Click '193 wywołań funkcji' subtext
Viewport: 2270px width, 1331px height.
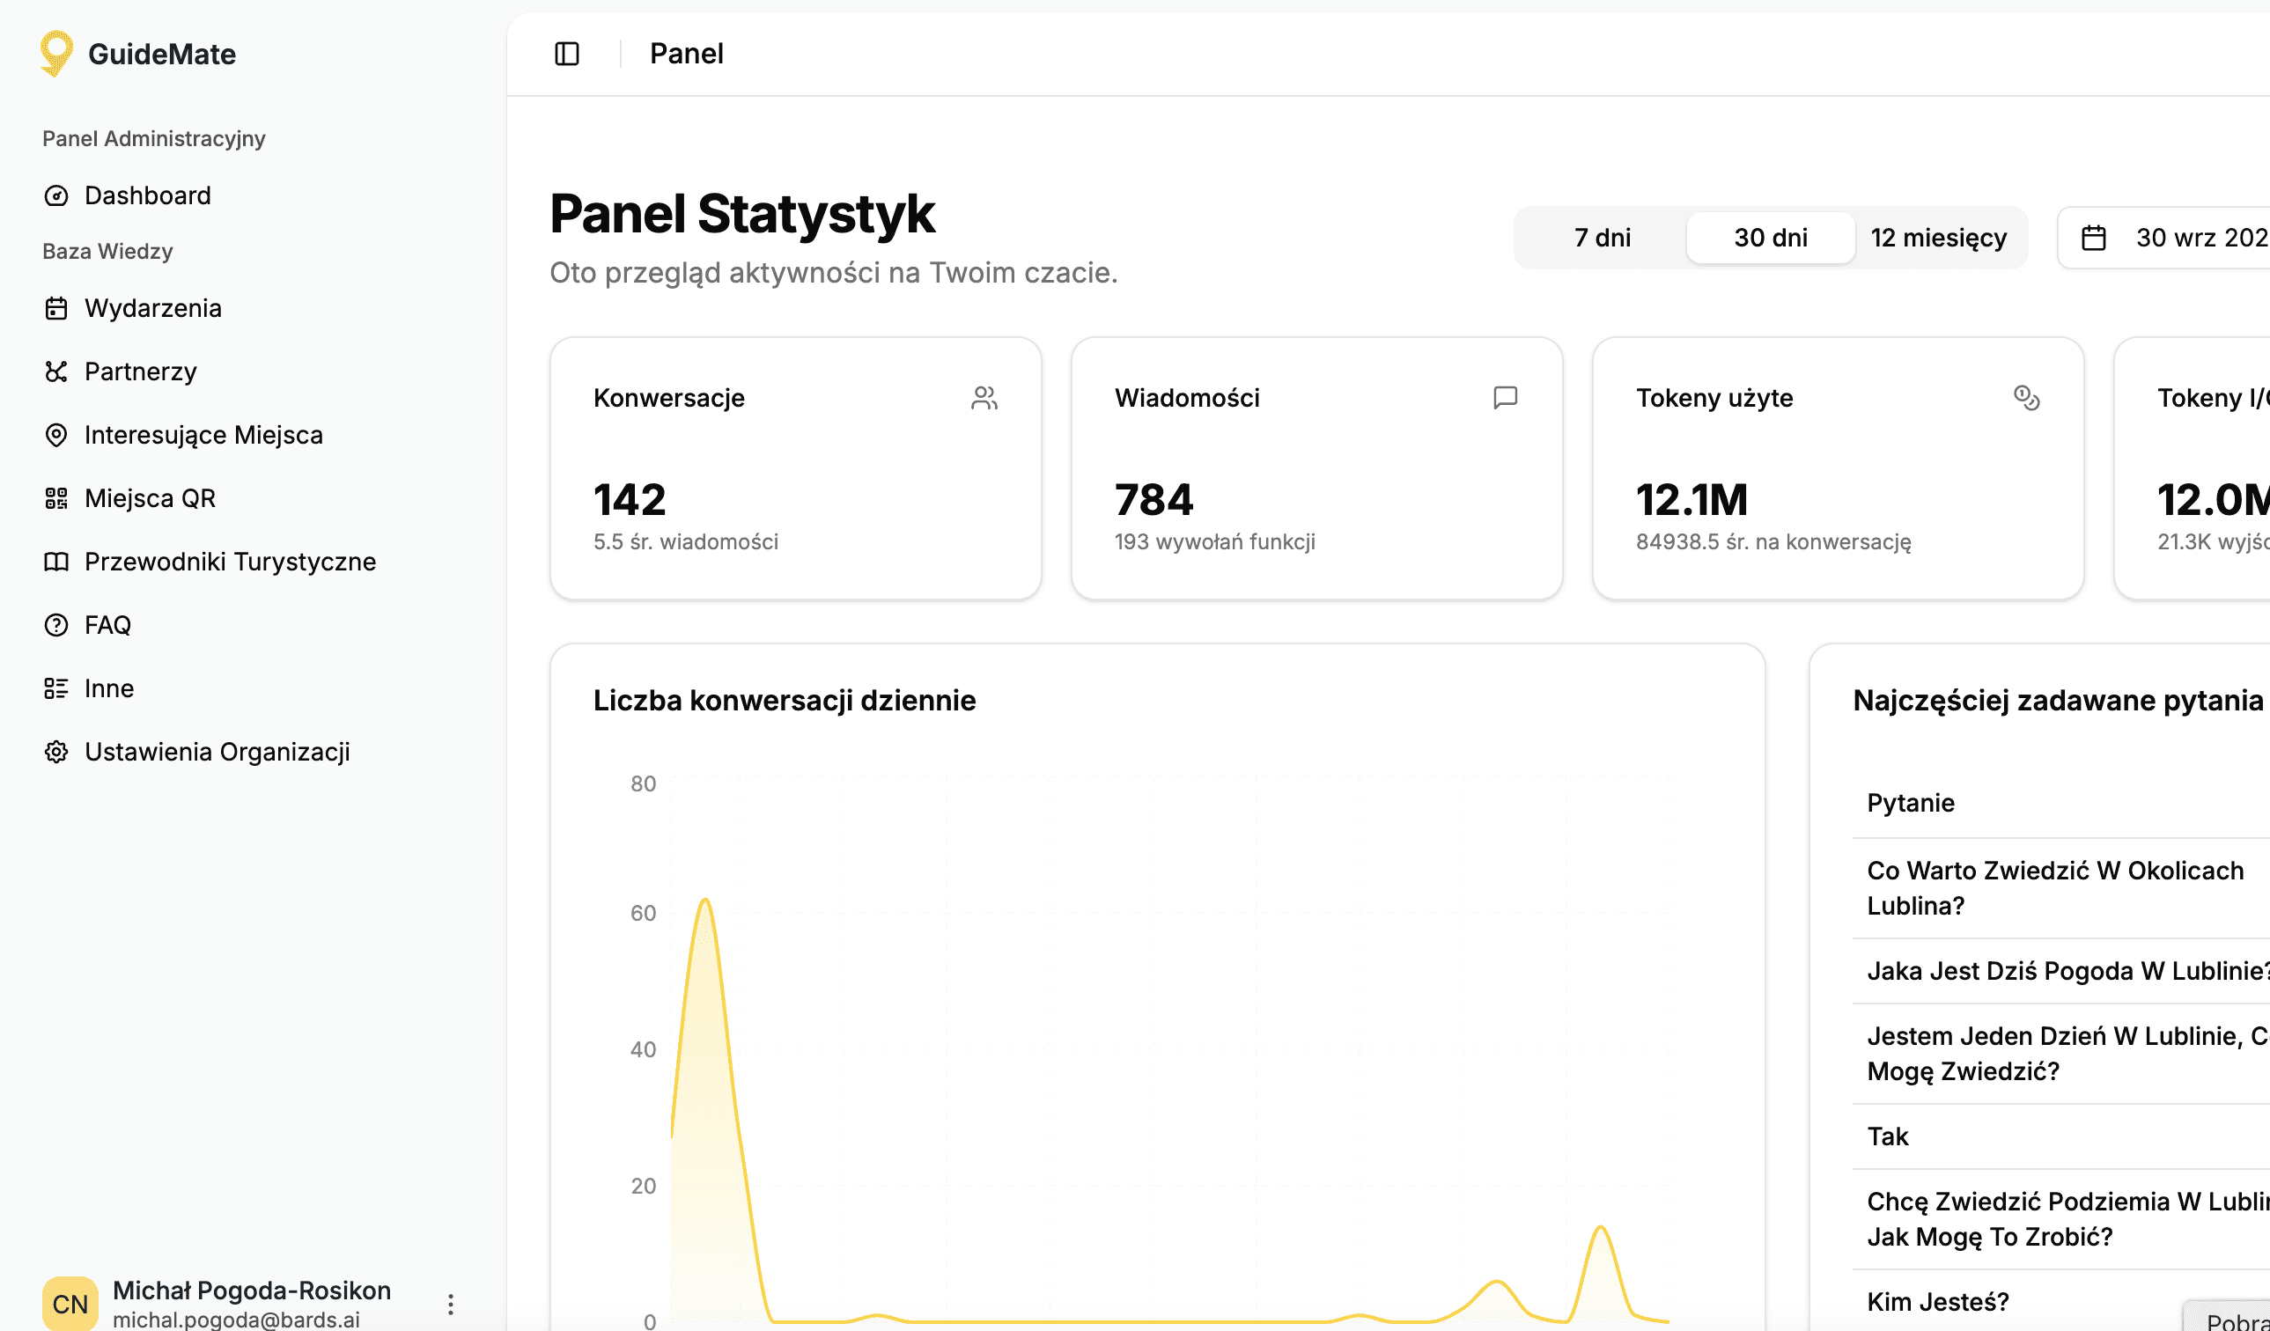click(x=1215, y=542)
